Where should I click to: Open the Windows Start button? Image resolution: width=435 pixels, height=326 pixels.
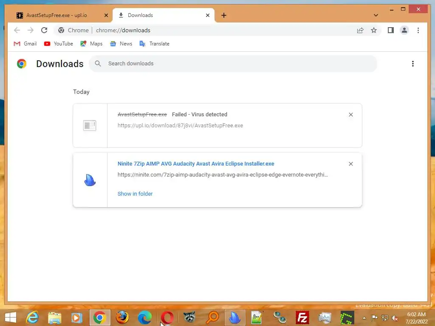point(11,318)
